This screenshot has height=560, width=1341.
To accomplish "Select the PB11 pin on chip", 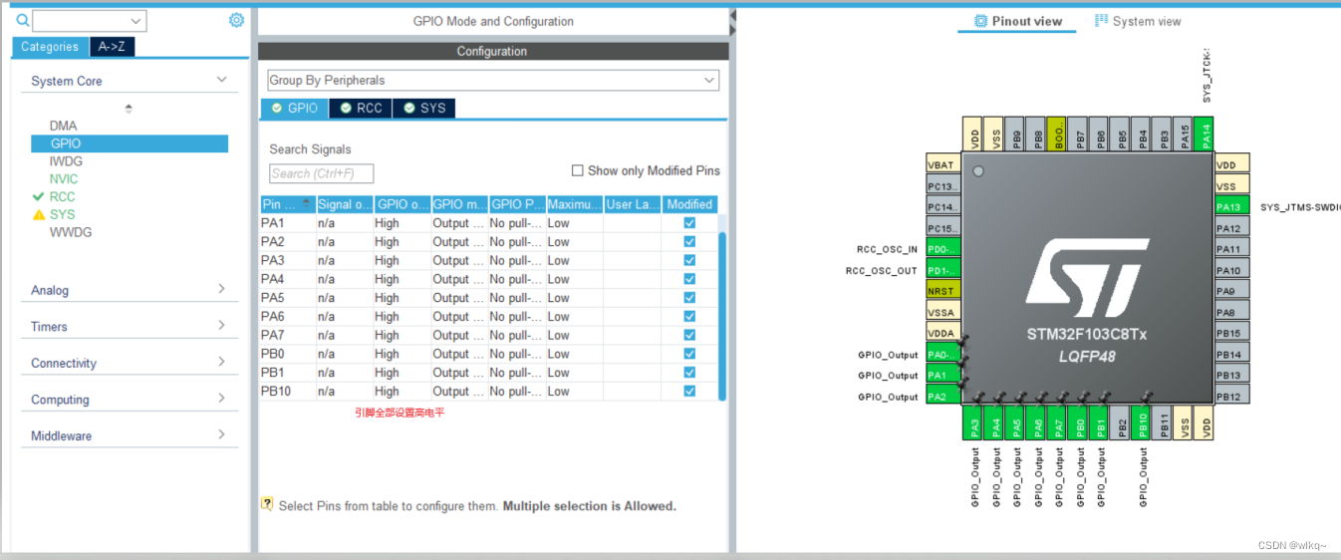I will [1163, 422].
